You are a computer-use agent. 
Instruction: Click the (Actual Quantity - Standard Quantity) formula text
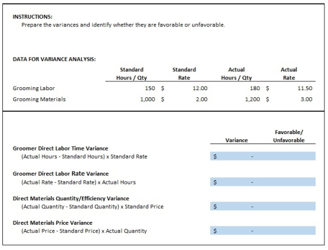93,207
